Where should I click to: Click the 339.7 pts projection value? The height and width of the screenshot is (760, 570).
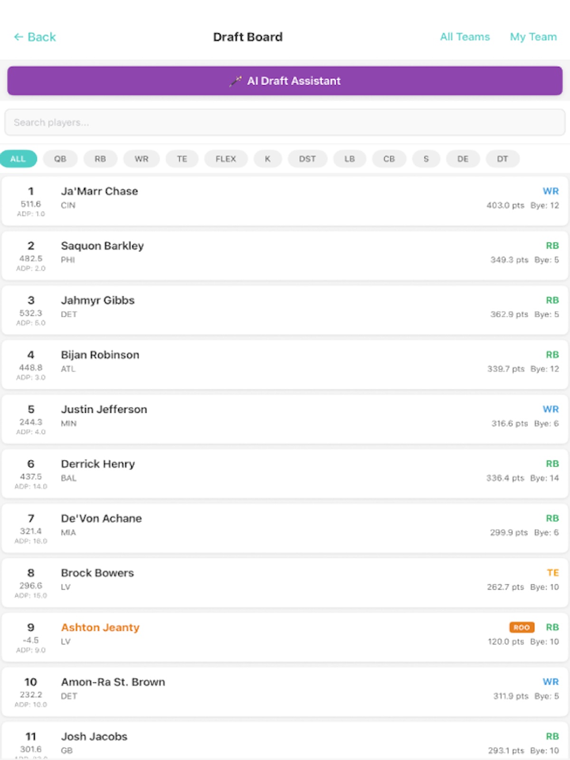(x=506, y=369)
